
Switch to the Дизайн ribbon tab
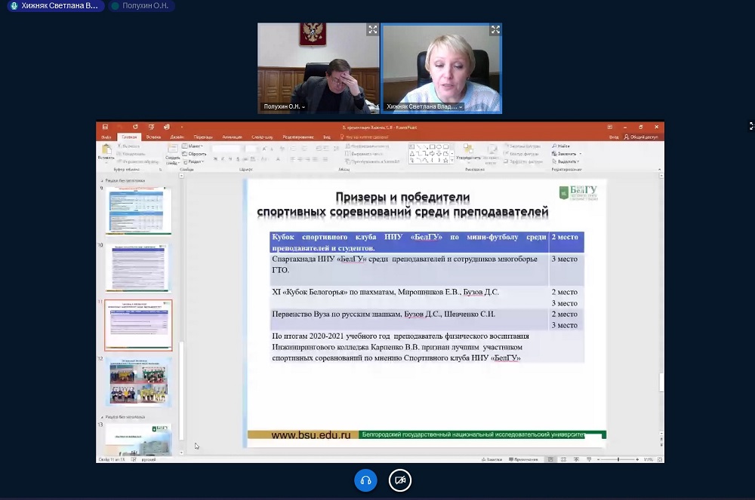[x=177, y=137]
